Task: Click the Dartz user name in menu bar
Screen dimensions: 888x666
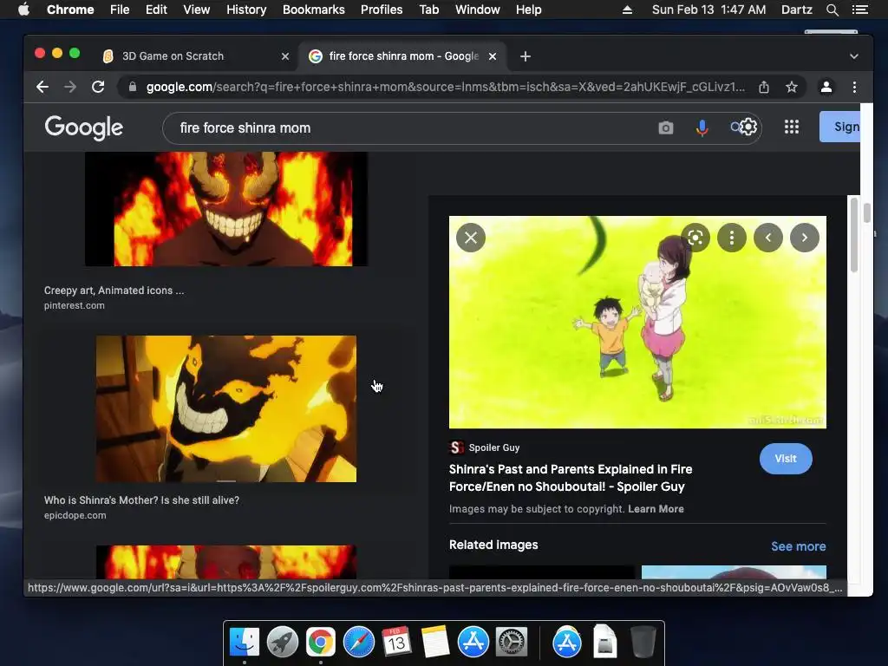Action: pyautogui.click(x=797, y=10)
